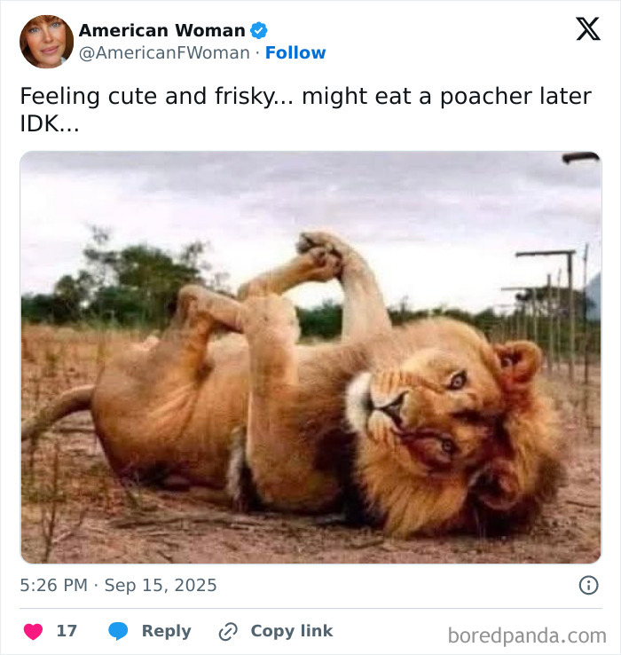Click the blue verified badge
Viewport: 621px width, 655px height.
259,30
